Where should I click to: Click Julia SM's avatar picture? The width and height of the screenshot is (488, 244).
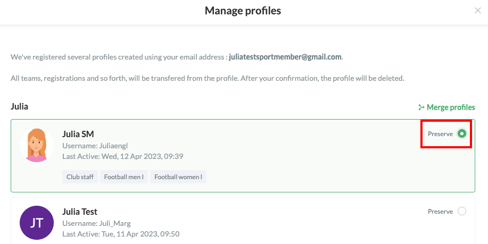click(x=37, y=145)
